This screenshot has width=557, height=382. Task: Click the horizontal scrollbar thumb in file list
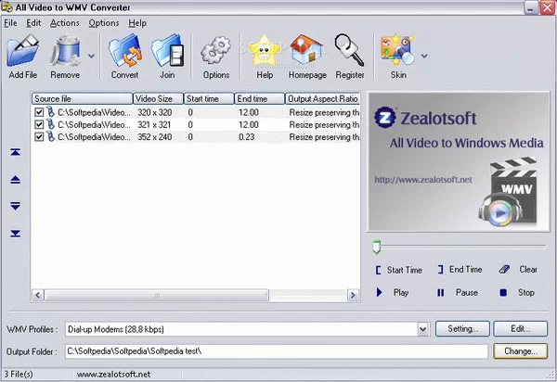point(156,295)
